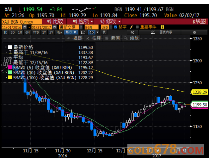Select the 1Y time range button
209x162 pixels.
pos(44,33)
